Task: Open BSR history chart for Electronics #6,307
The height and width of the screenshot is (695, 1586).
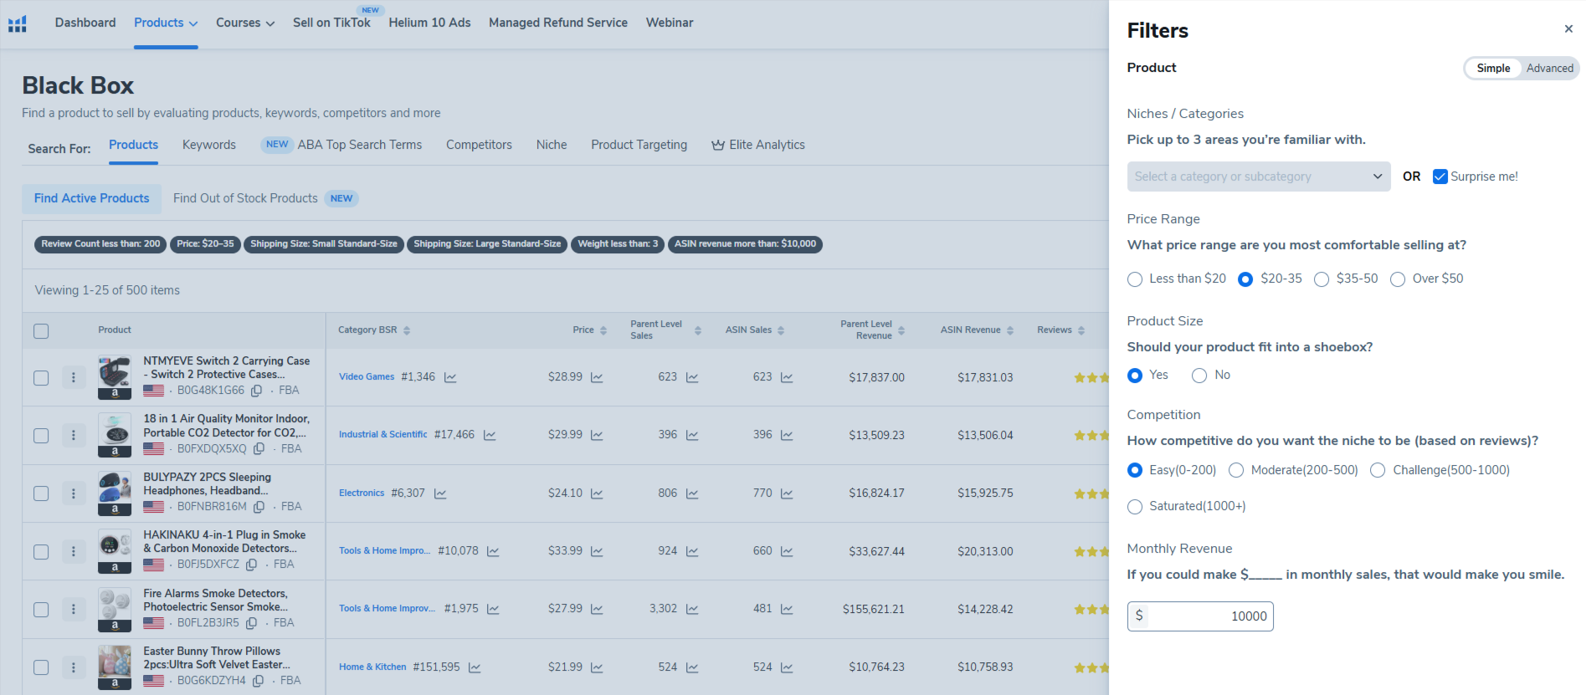Action: [x=440, y=493]
